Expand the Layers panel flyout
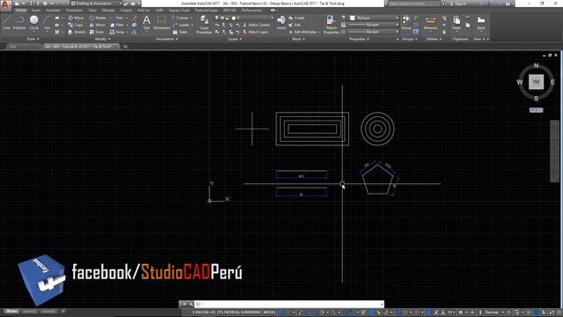563x317 pixels. (235, 39)
